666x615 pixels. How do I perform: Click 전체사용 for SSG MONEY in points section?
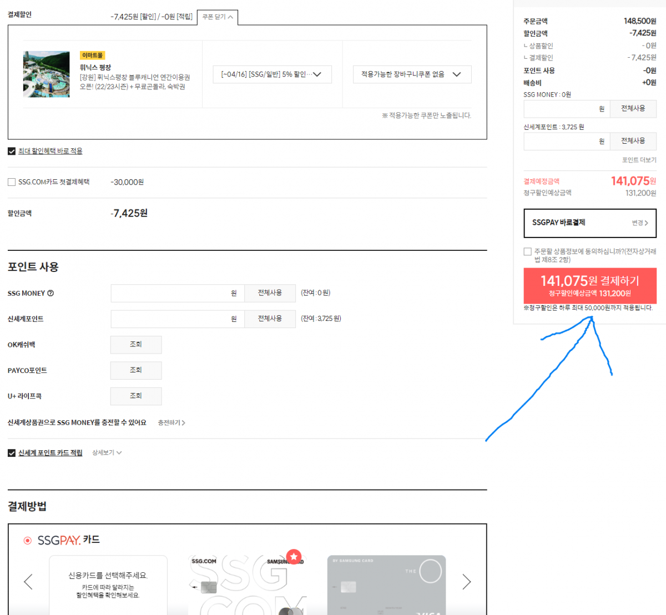pos(270,293)
